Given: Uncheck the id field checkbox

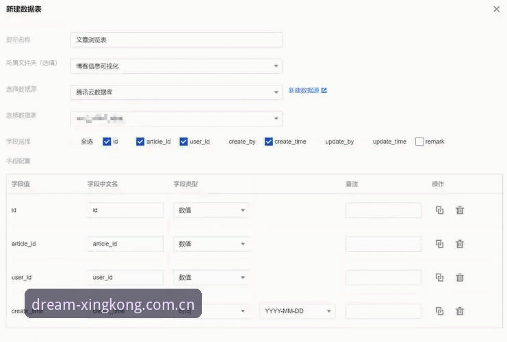Looking at the screenshot, I should point(107,142).
